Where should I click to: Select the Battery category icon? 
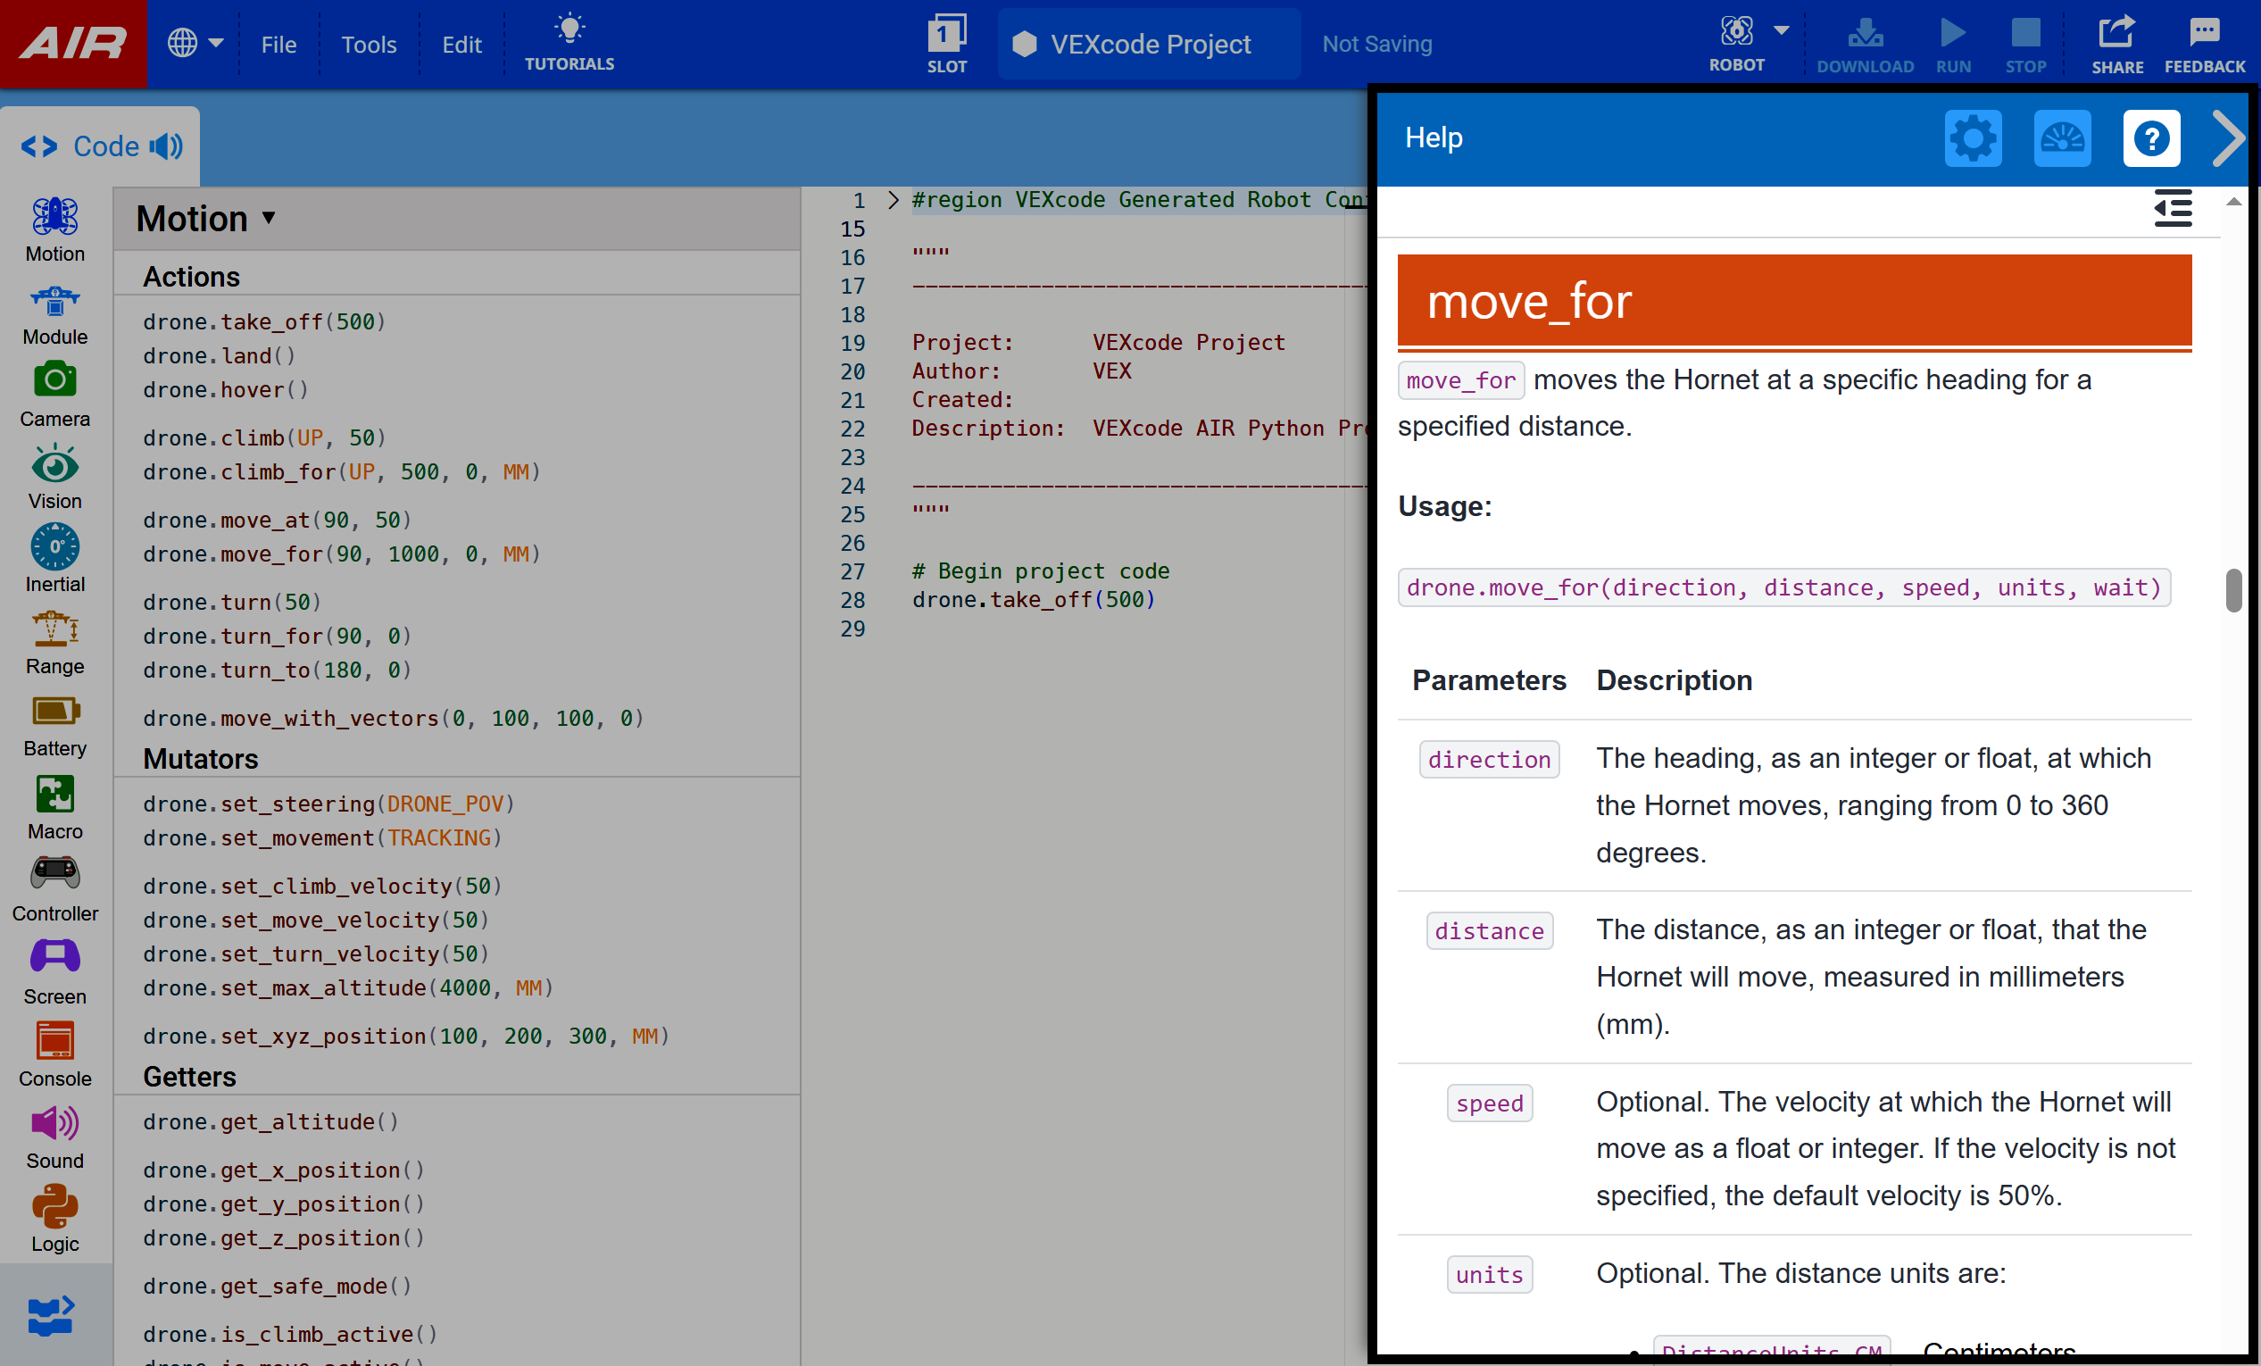[54, 712]
